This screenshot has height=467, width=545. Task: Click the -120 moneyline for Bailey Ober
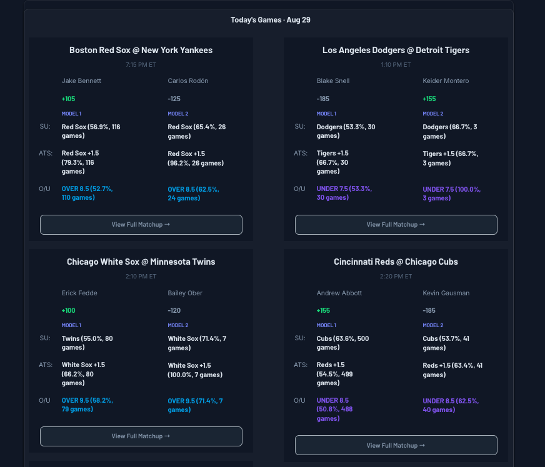click(x=174, y=310)
